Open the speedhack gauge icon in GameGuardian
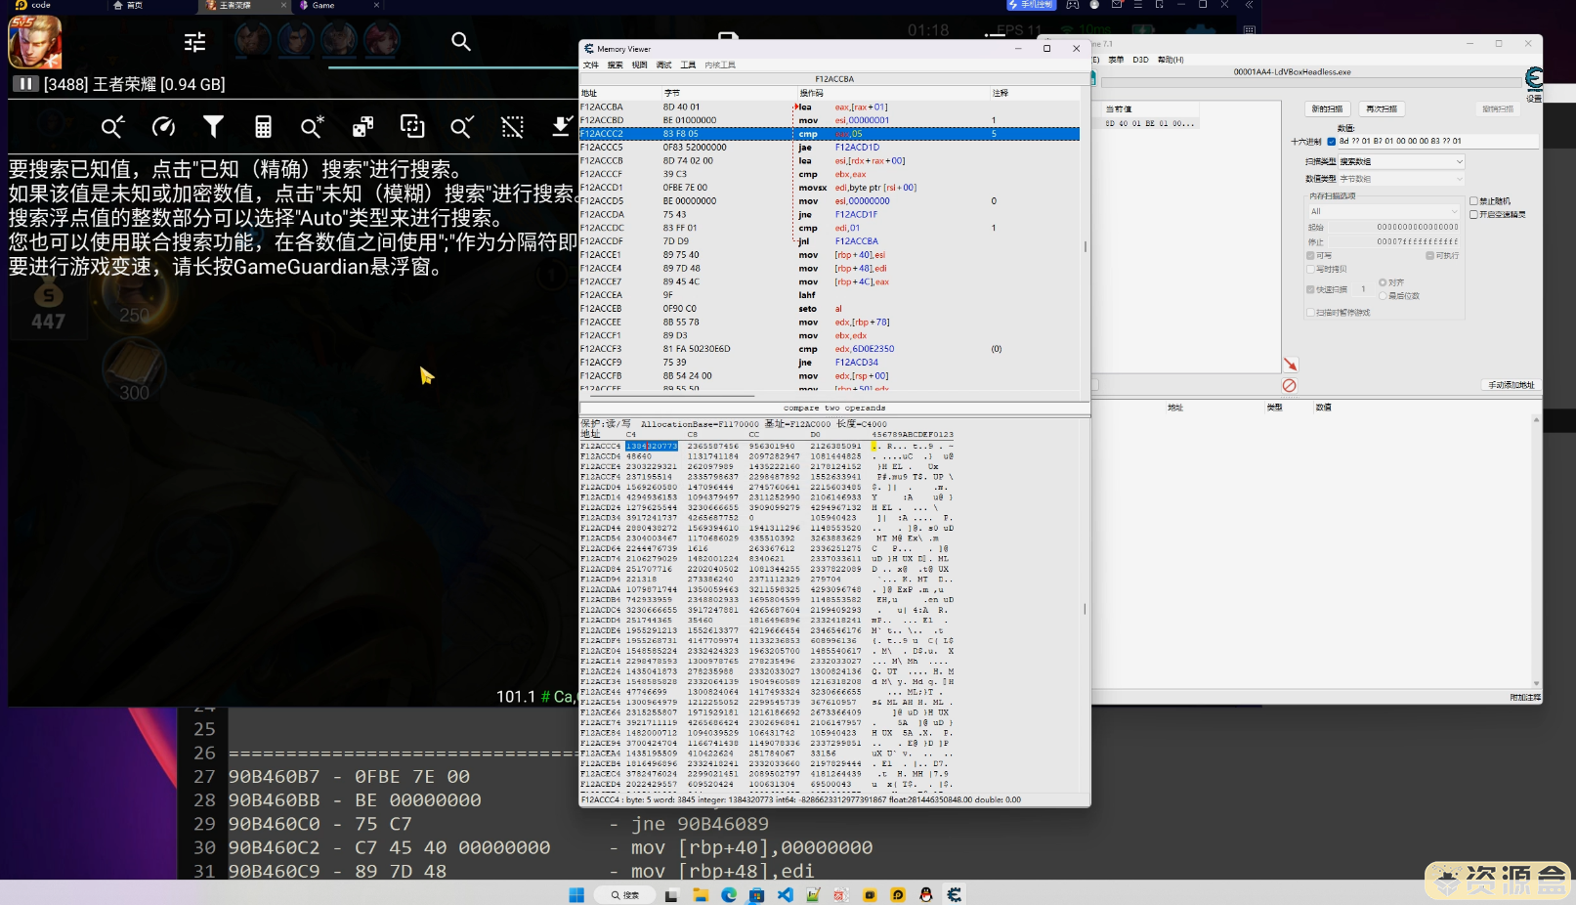This screenshot has width=1576, height=905. coord(163,126)
